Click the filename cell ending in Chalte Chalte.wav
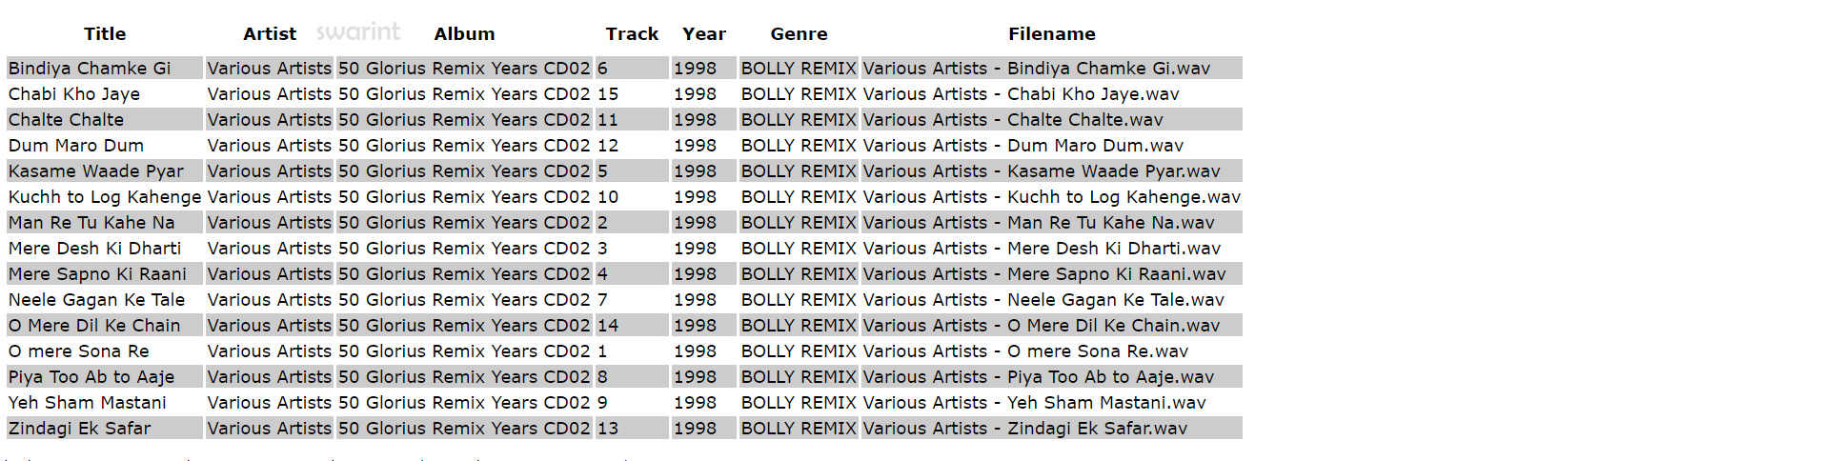Screen dimensions: 1822x461 coord(1013,120)
